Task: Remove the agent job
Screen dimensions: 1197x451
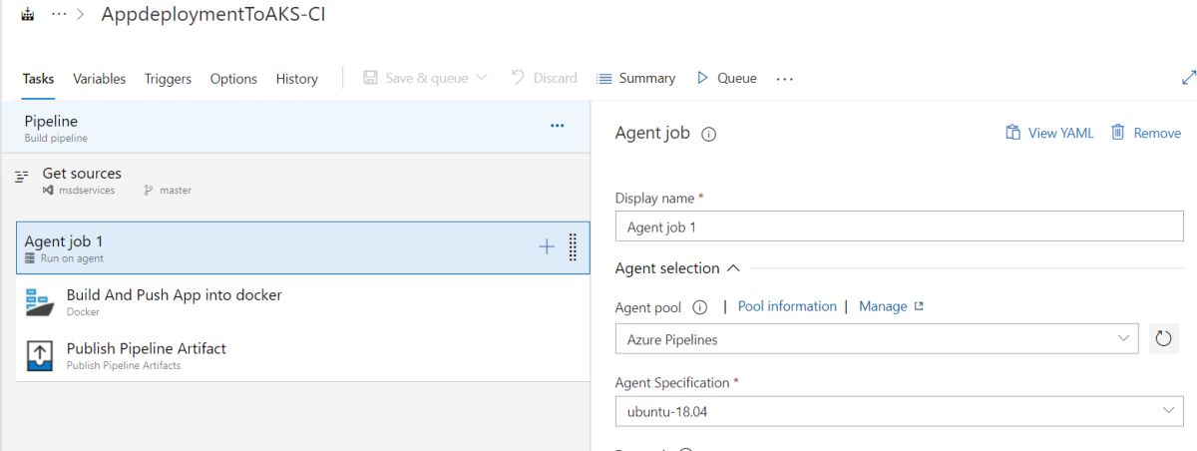Action: tap(1146, 133)
